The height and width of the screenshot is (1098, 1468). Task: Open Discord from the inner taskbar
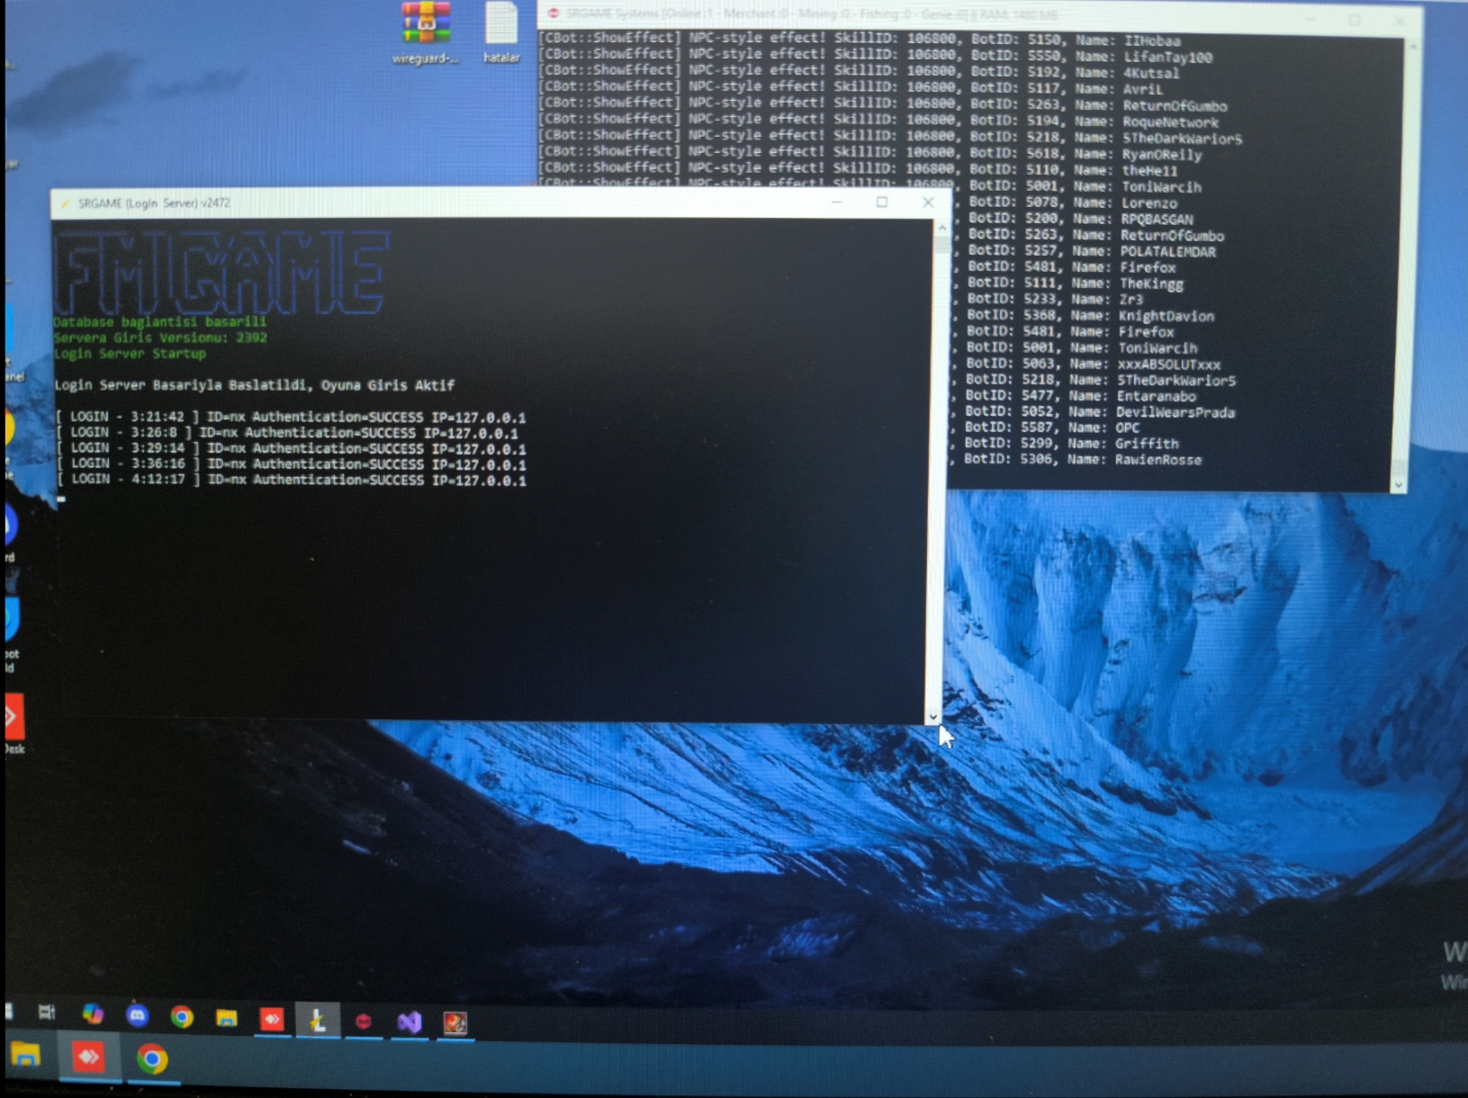tap(137, 1016)
